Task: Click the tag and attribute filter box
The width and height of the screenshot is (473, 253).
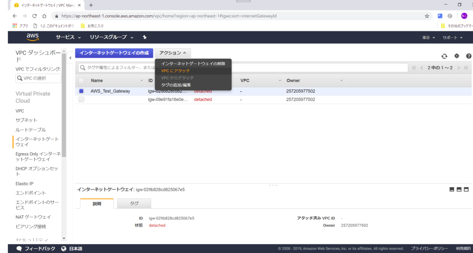Action: pos(243,68)
